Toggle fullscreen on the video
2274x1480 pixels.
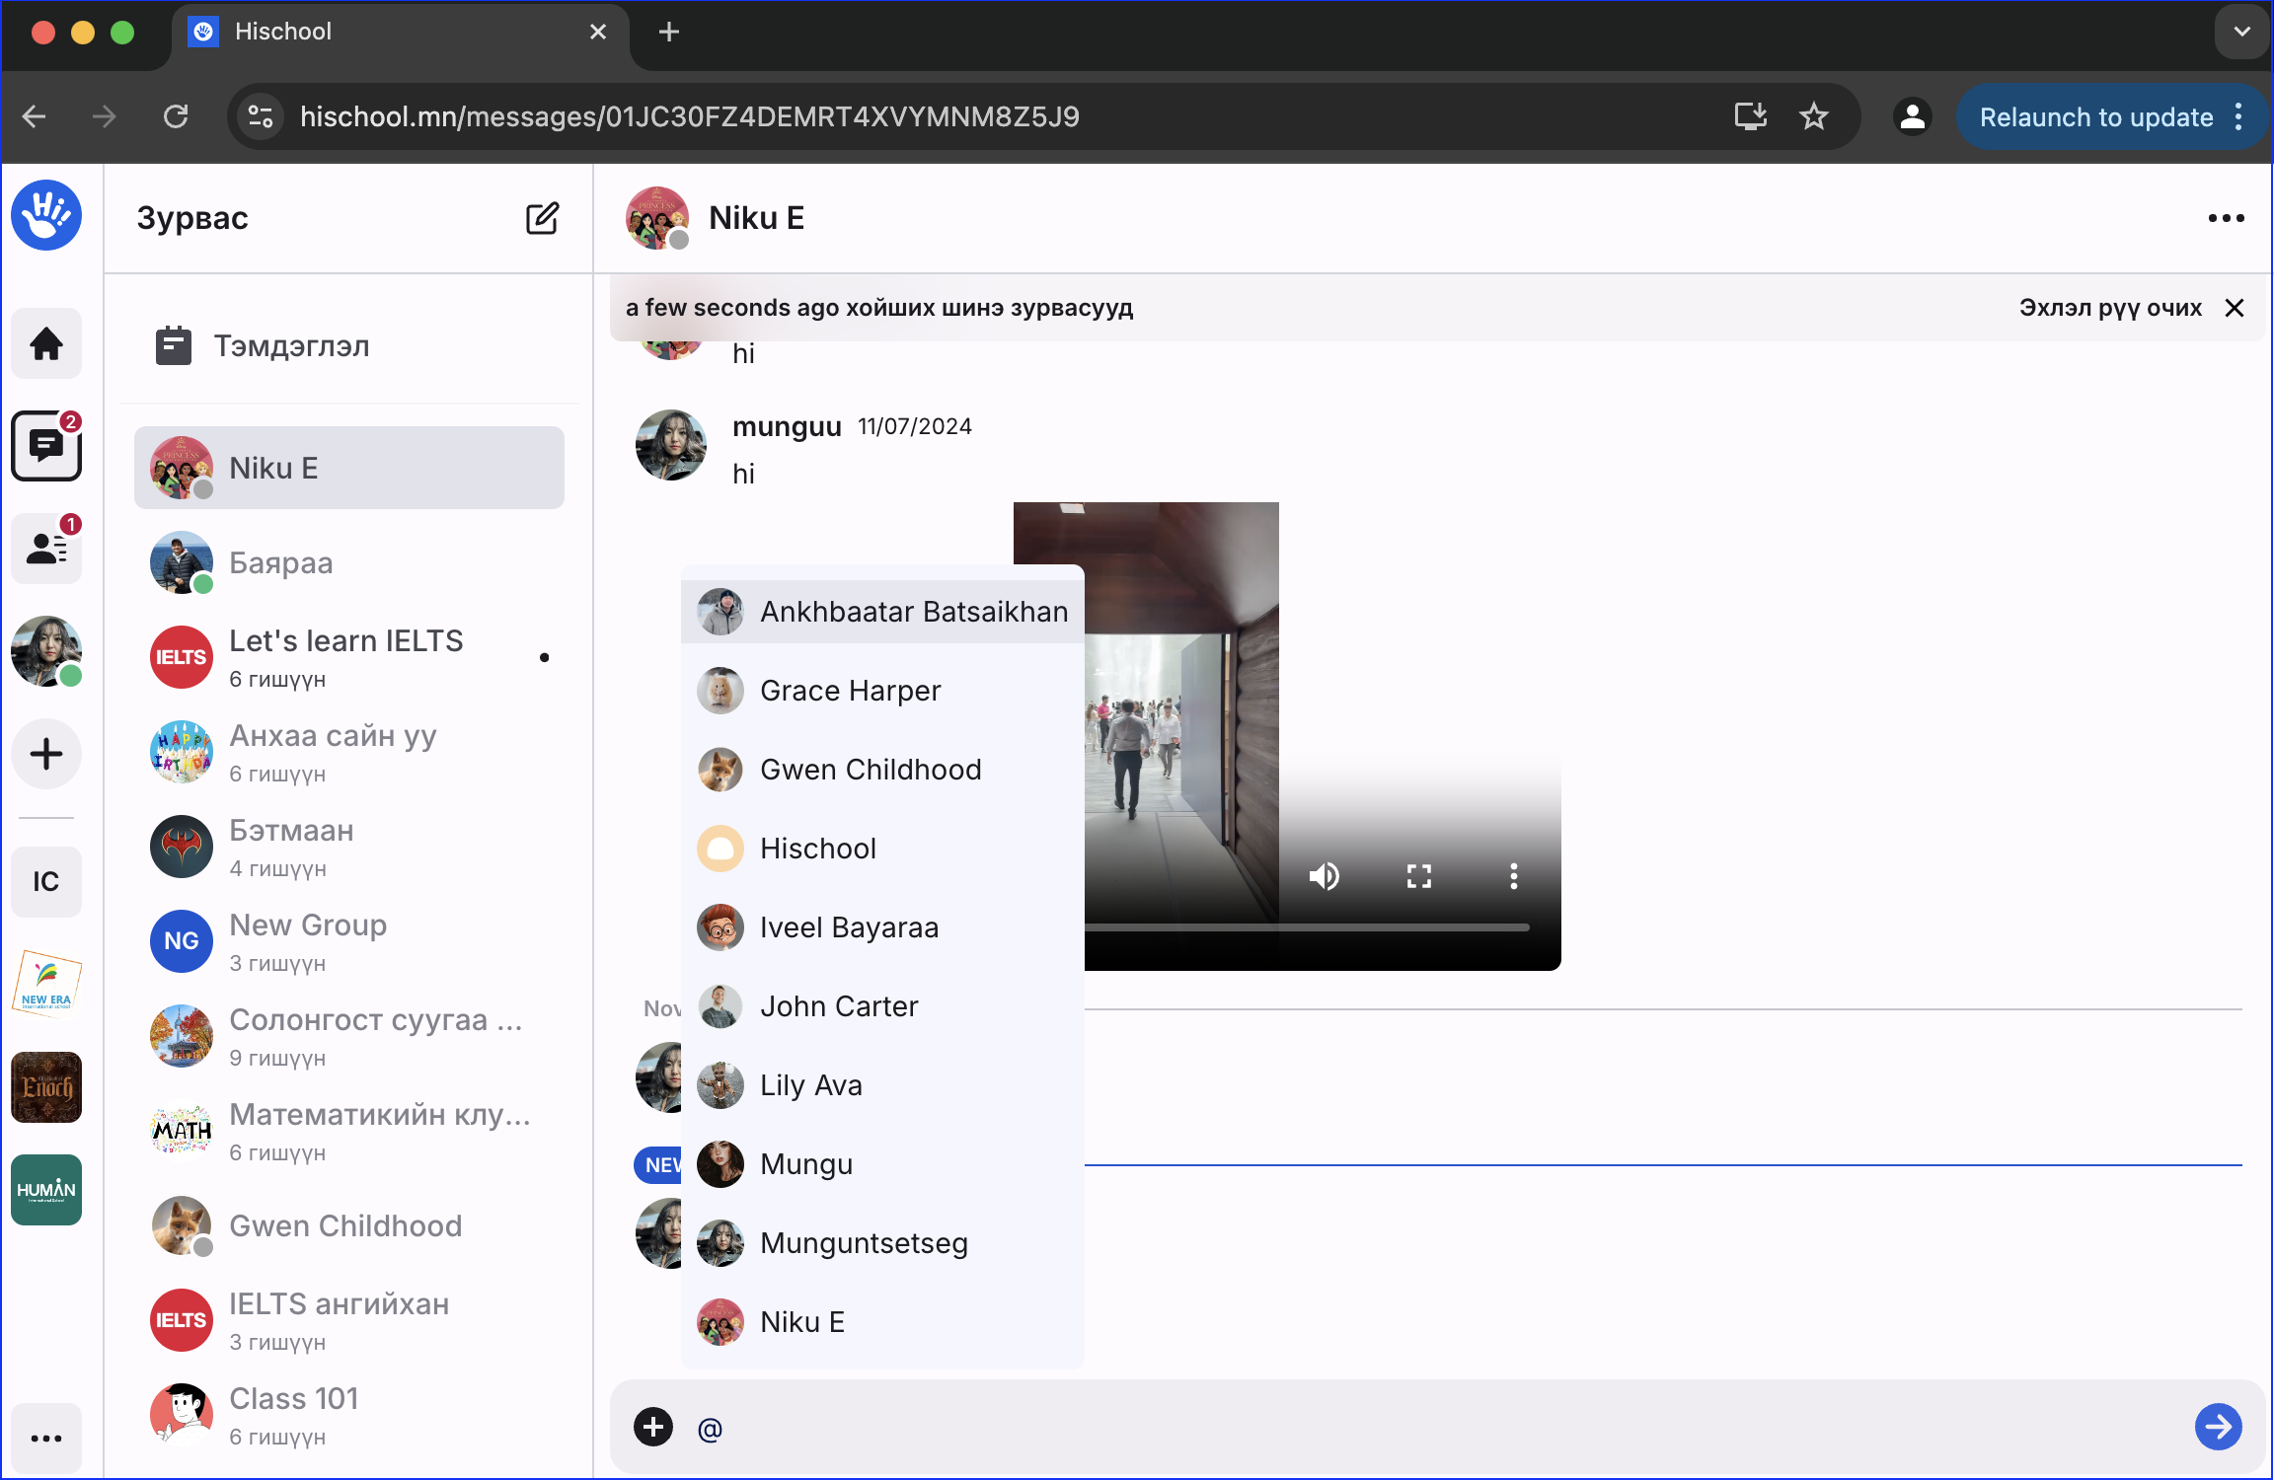point(1418,876)
